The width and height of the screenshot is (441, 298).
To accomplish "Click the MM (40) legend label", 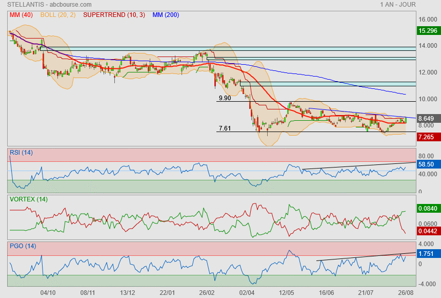I will (x=21, y=15).
